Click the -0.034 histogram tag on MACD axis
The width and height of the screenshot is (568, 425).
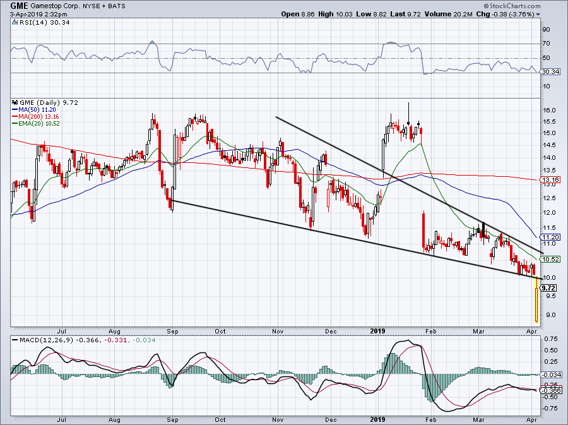550,375
